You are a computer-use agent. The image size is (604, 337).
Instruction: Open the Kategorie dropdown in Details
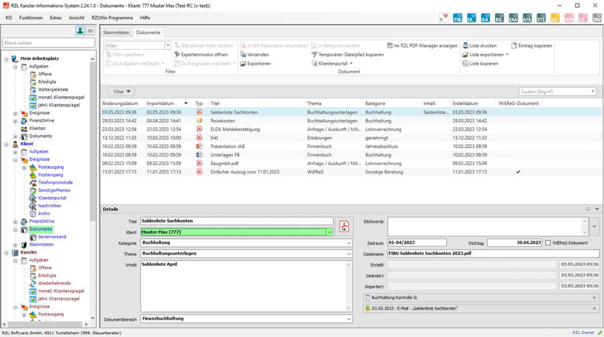coord(349,243)
